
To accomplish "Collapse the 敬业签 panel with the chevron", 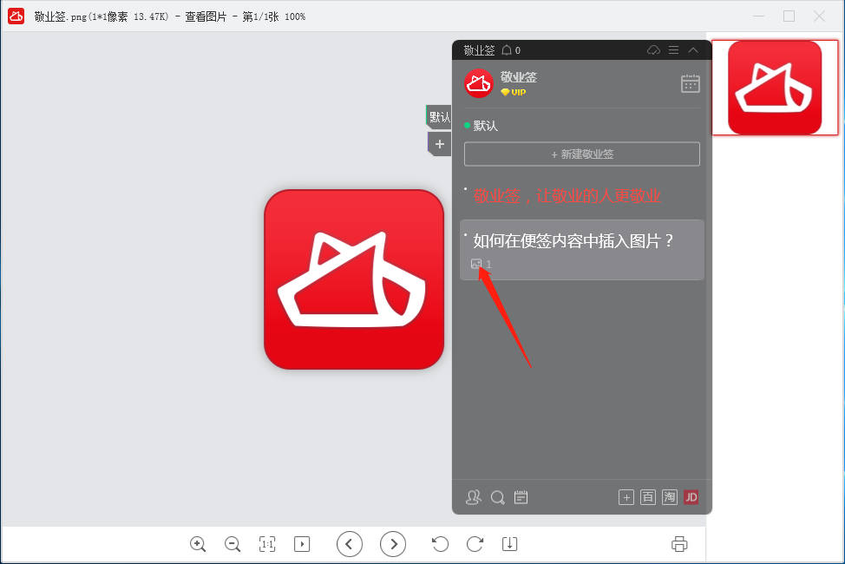I will tap(693, 50).
